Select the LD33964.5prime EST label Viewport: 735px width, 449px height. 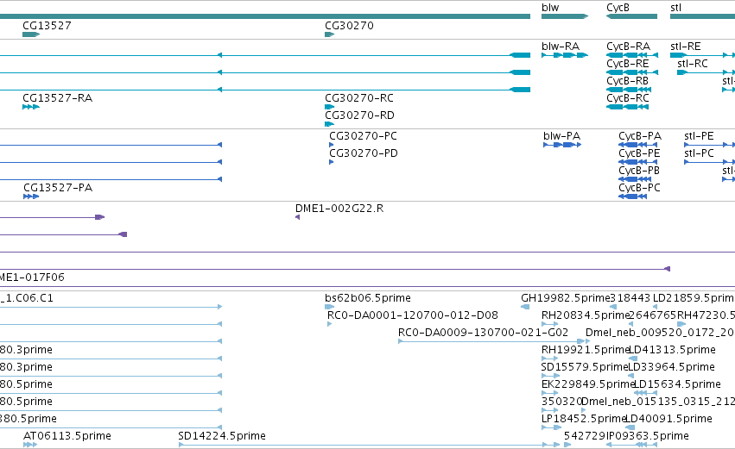[x=671, y=367]
